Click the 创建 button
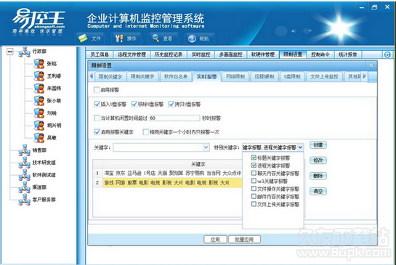 tap(318, 145)
